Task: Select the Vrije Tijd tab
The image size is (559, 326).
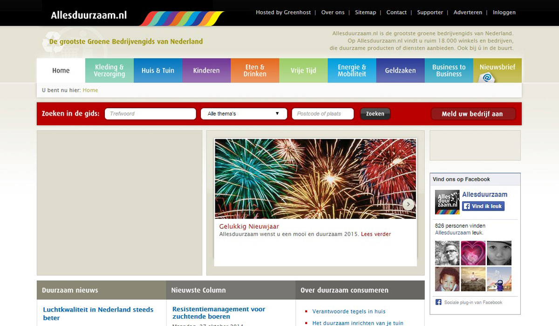Action: (303, 70)
